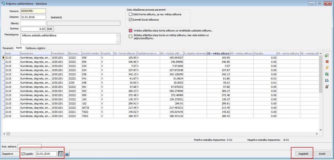Viewport: 334px width, 160px height.
Task: Switch to Notikumu reģistrs tab
Action: click(35, 48)
